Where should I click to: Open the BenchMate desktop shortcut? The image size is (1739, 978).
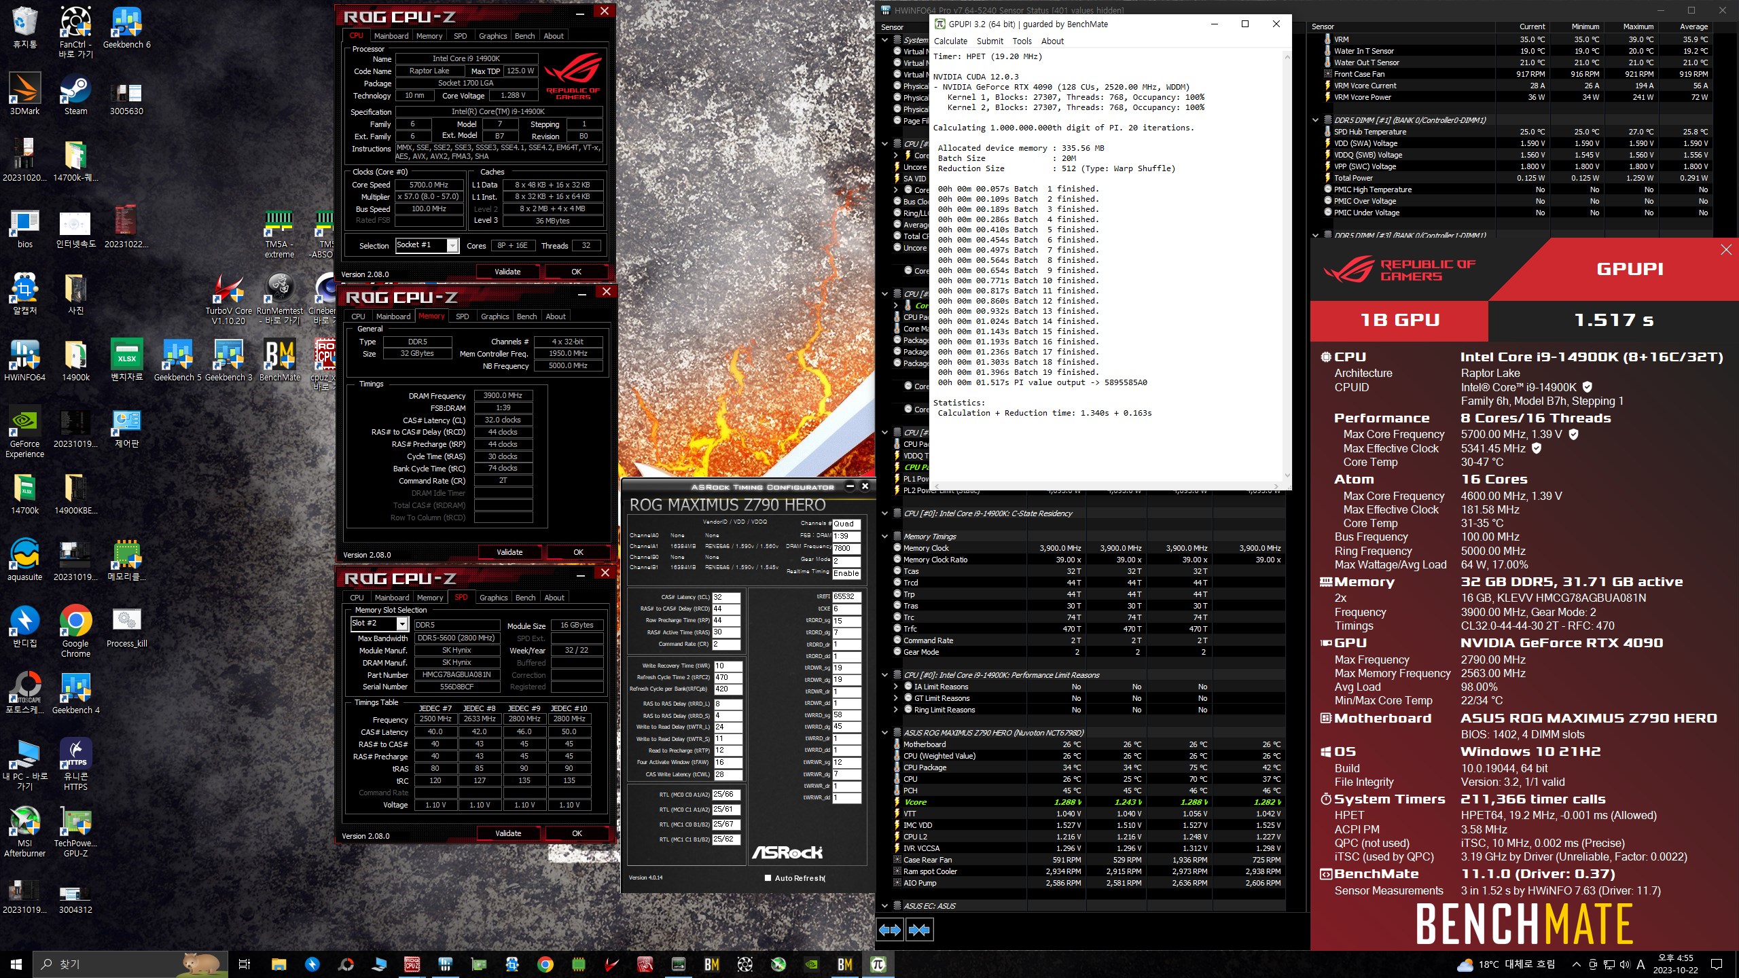point(279,361)
